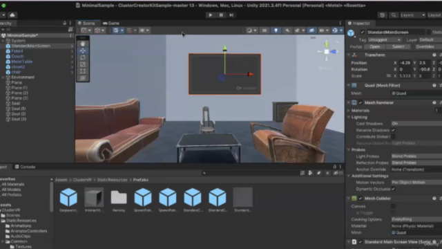Click the prefab Open button

point(374,47)
